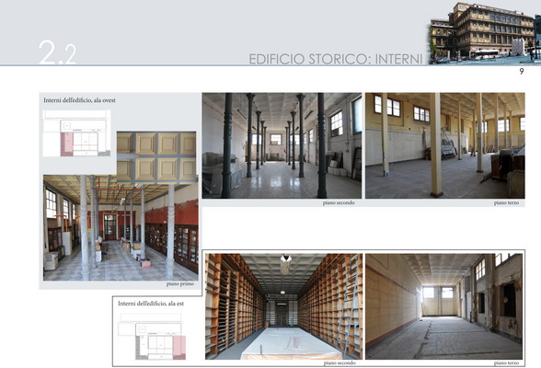The height and width of the screenshot is (368, 541).
Task: Click the EDIFICIO STORICO: INTERNI title
Action: coord(336,59)
